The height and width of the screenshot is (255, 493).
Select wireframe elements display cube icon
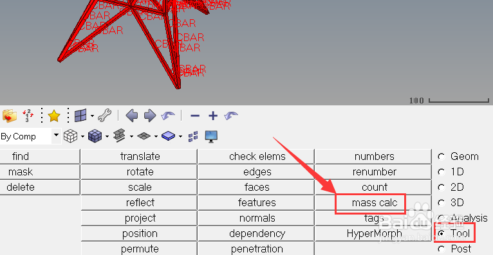coord(70,136)
